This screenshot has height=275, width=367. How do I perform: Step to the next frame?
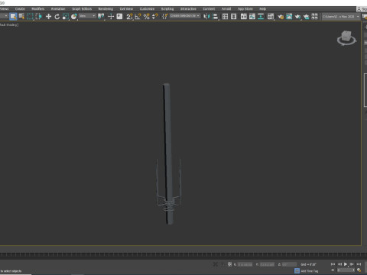[x=352, y=264]
